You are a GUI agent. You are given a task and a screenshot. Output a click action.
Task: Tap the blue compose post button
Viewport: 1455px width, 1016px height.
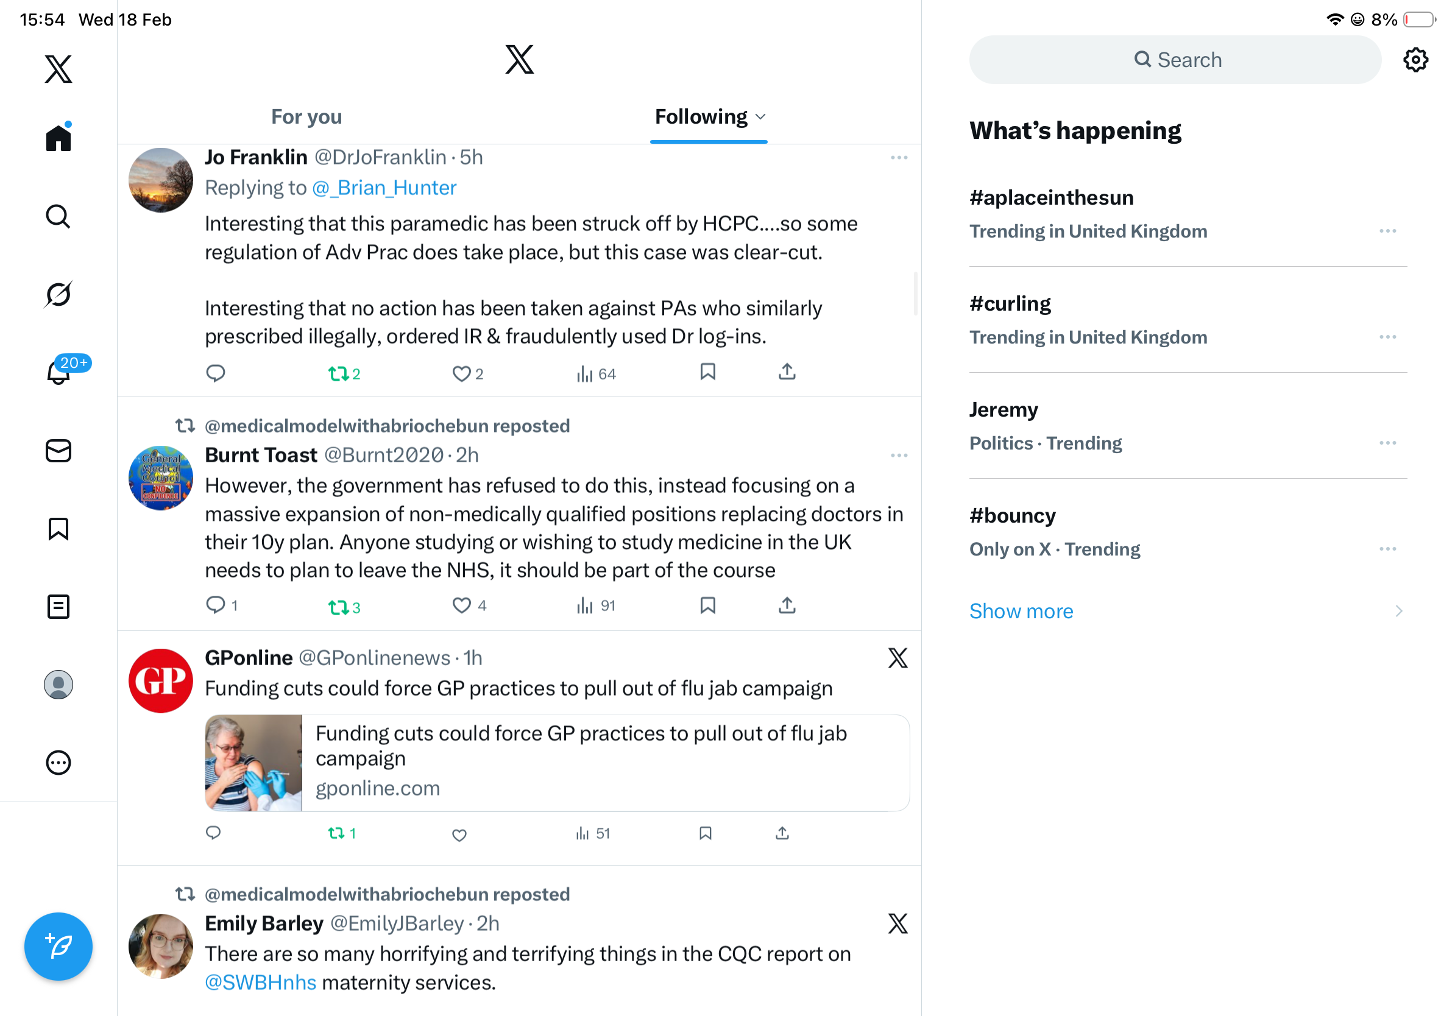pos(58,946)
